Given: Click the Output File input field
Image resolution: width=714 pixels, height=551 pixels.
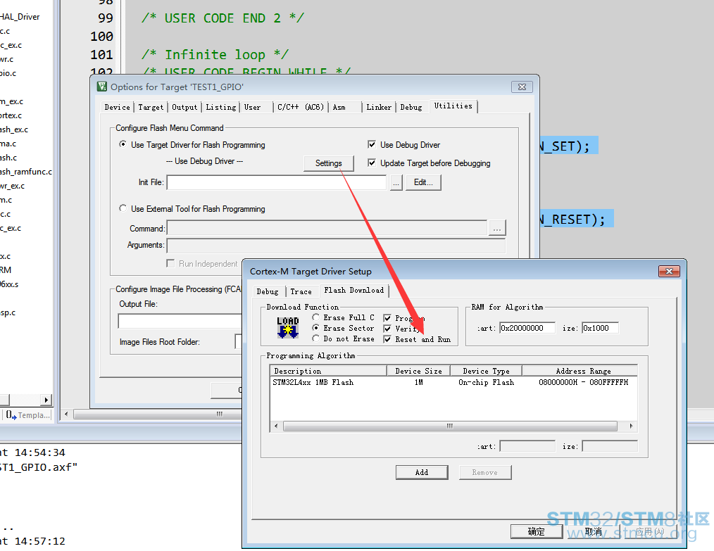Looking at the screenshot, I should pos(180,321).
